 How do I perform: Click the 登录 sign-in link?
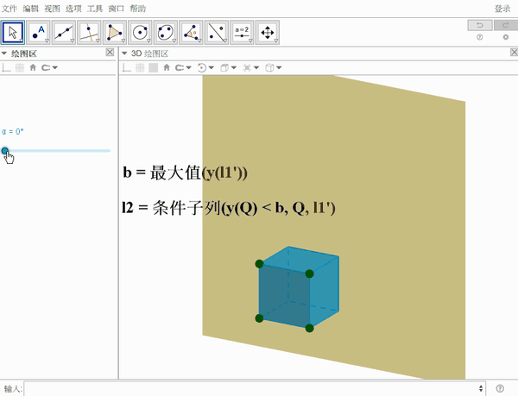tap(502, 9)
